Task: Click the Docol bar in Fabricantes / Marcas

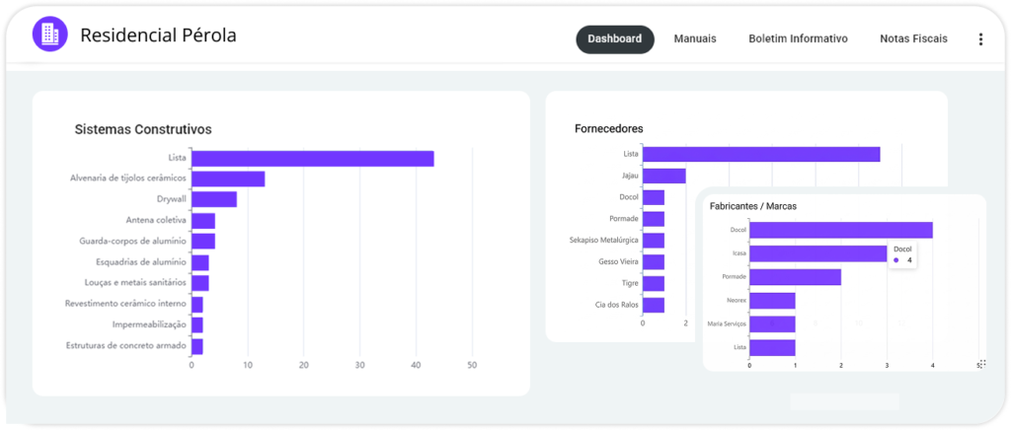Action: coord(840,230)
